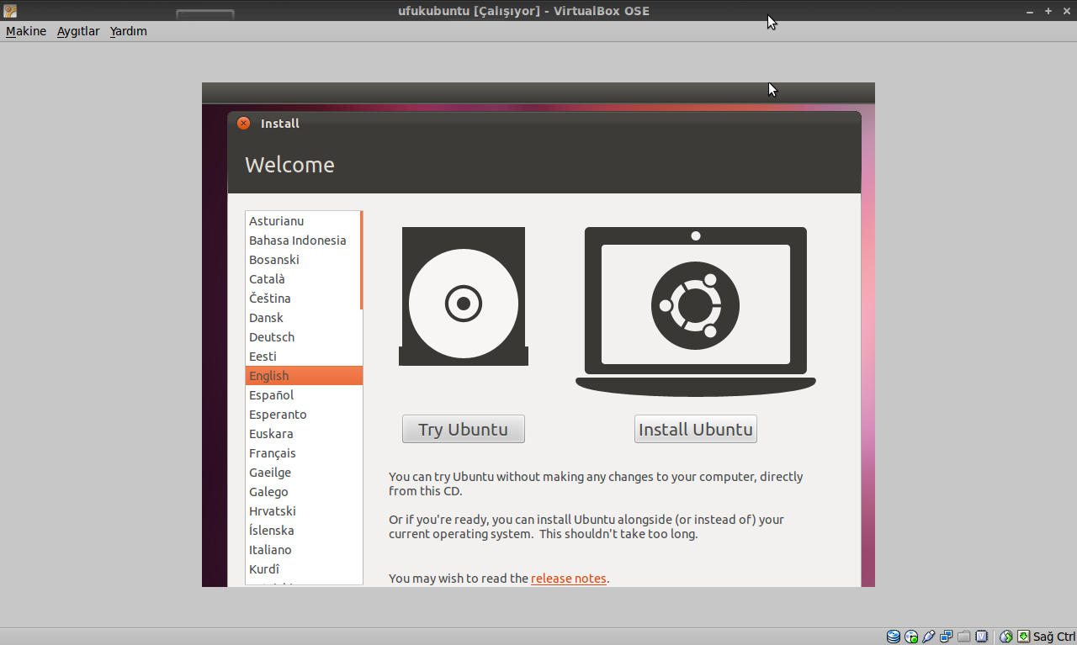The height and width of the screenshot is (645, 1077).
Task: Click the VirtualBox logo in window corner
Action: click(x=8, y=10)
